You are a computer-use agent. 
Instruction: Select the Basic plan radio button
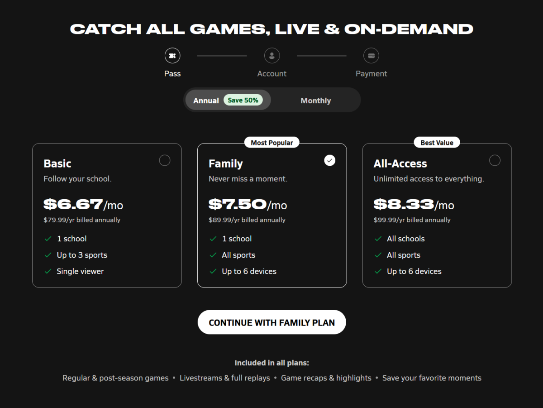(x=165, y=160)
